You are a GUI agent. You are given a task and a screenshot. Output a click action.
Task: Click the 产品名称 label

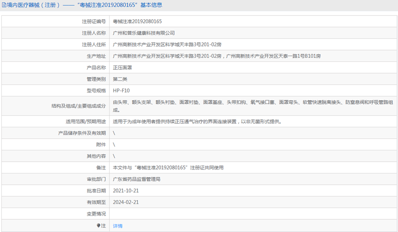pyautogui.click(x=96, y=67)
